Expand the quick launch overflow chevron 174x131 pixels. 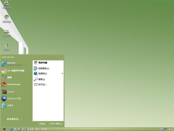point(23,129)
